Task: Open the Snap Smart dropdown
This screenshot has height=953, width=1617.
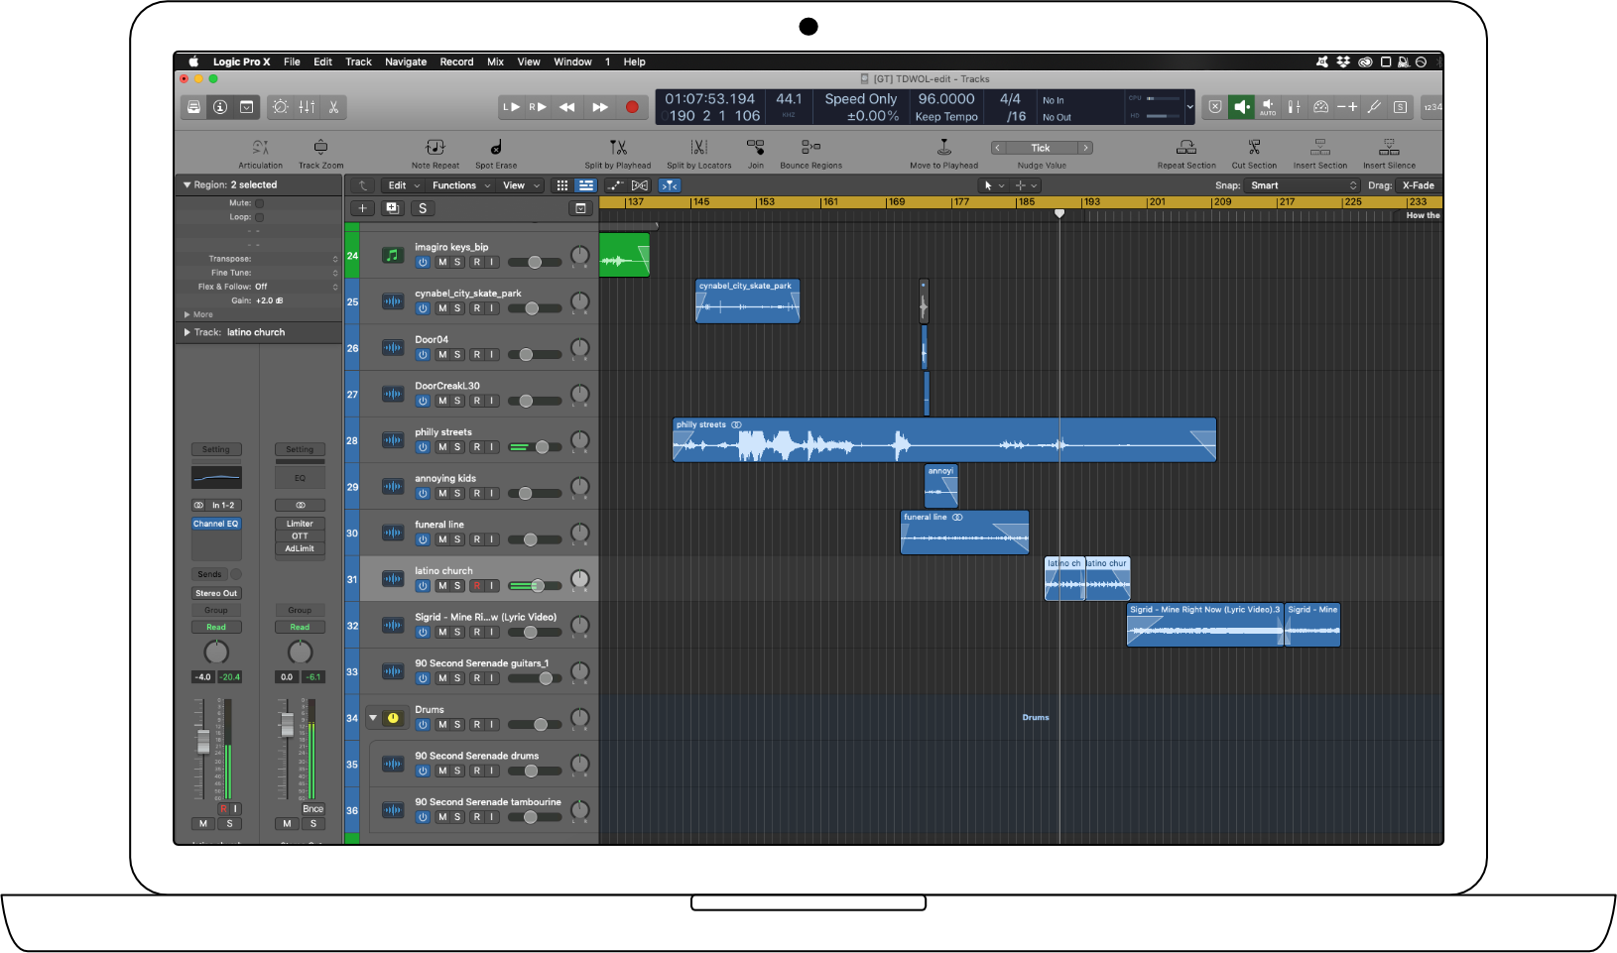Action: tap(1304, 185)
